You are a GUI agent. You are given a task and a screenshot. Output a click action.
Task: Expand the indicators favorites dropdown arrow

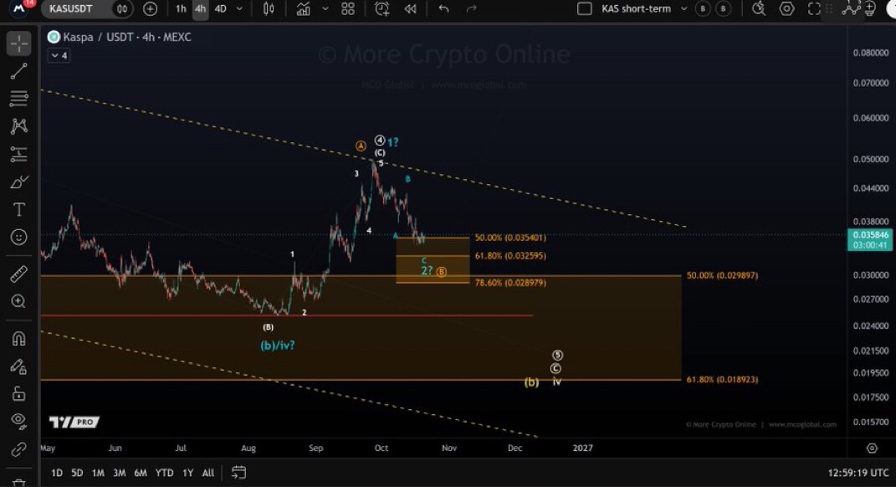(x=325, y=8)
